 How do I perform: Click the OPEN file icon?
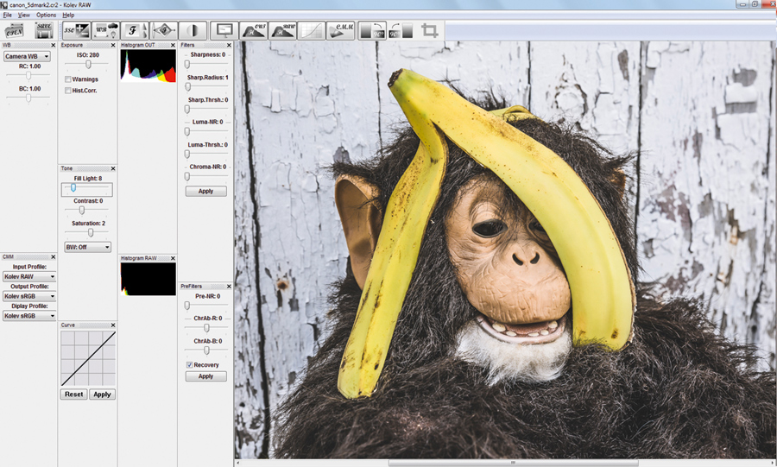tap(15, 31)
